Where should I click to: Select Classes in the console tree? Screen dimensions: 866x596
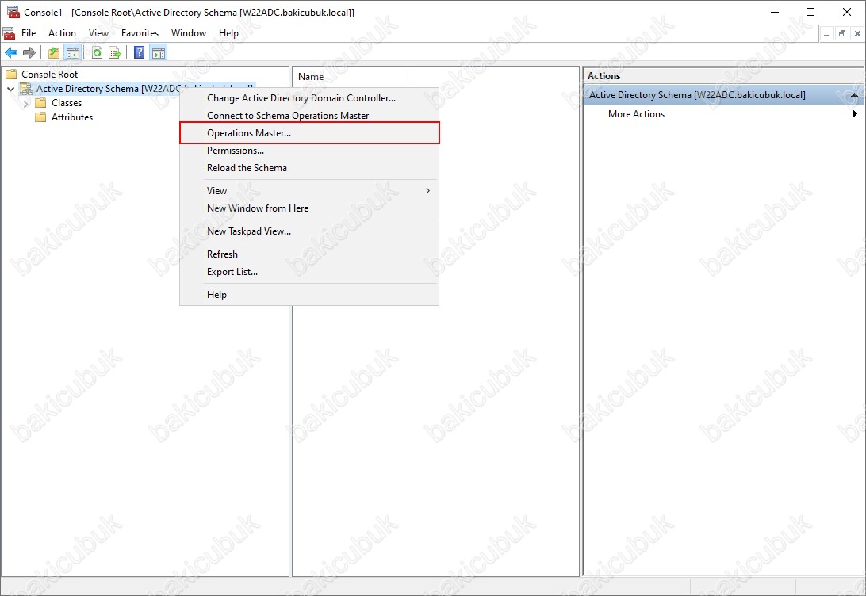click(67, 103)
